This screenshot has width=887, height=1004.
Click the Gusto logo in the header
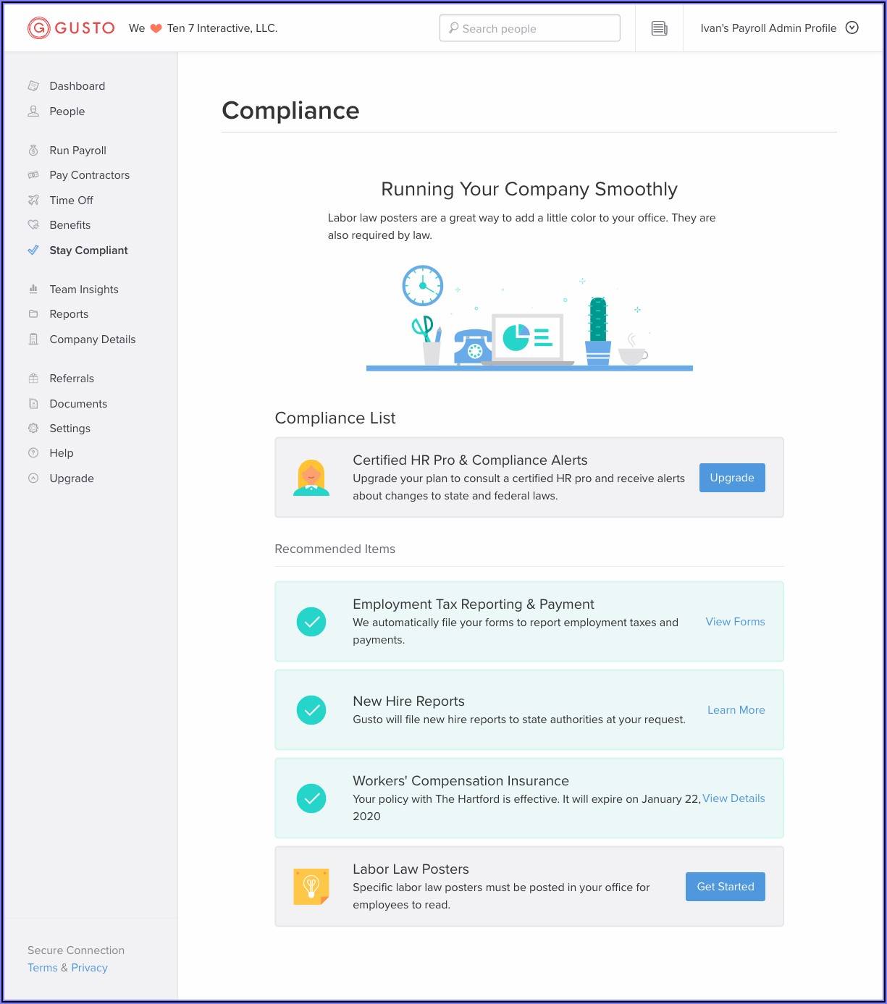[x=71, y=28]
